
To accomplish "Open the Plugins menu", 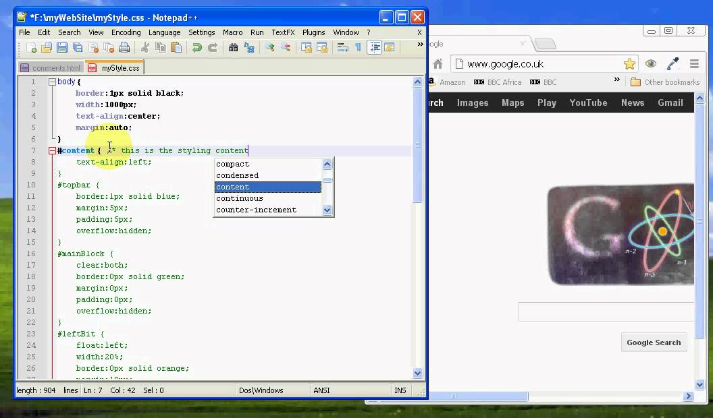I will [314, 32].
